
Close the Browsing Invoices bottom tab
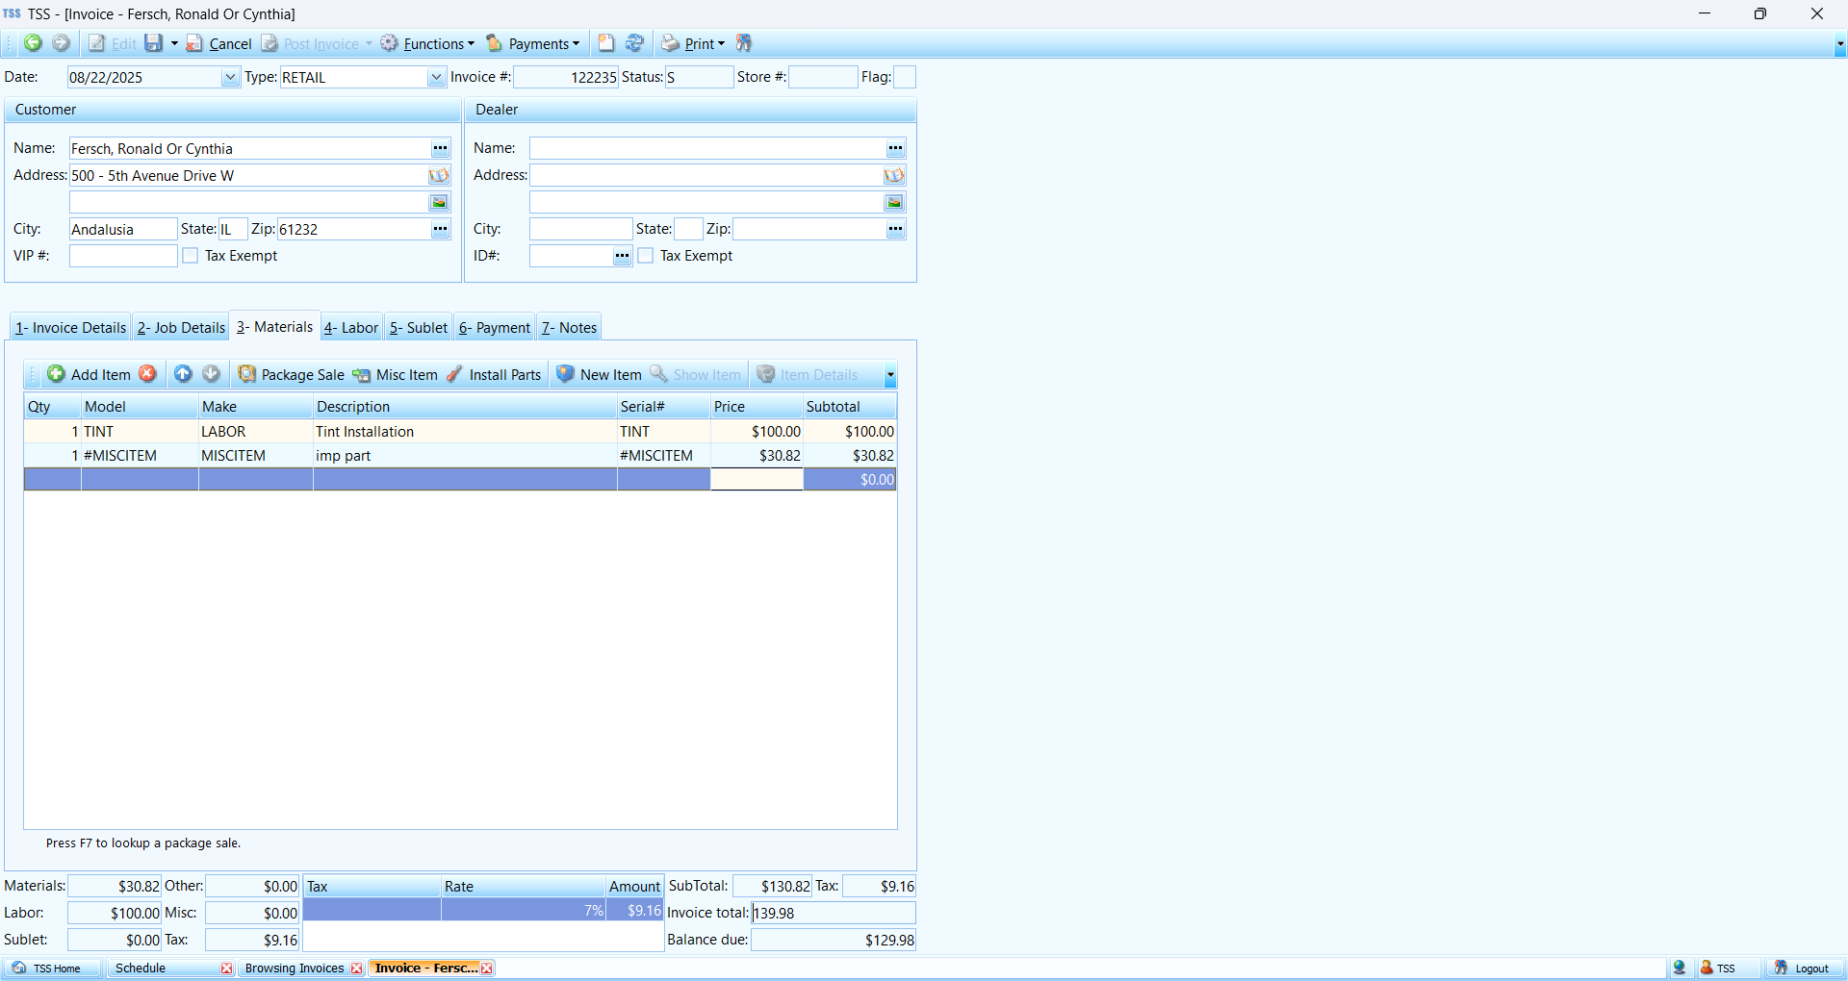pyautogui.click(x=357, y=968)
